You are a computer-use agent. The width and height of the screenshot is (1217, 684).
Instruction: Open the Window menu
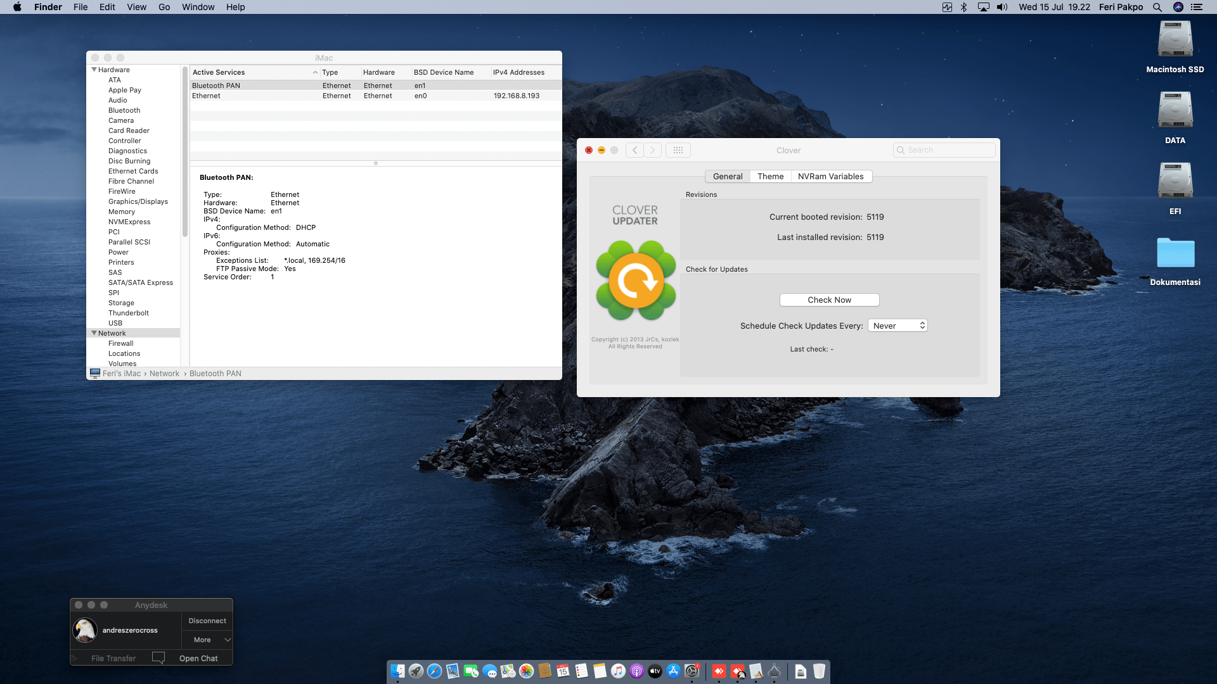pyautogui.click(x=198, y=7)
